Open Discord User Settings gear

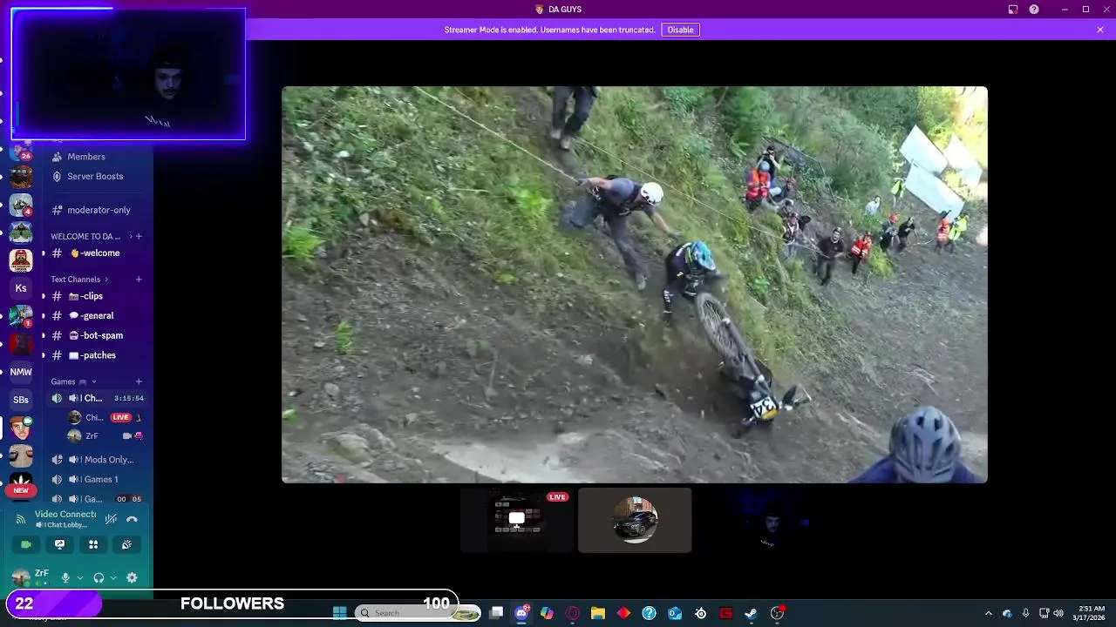tap(132, 577)
